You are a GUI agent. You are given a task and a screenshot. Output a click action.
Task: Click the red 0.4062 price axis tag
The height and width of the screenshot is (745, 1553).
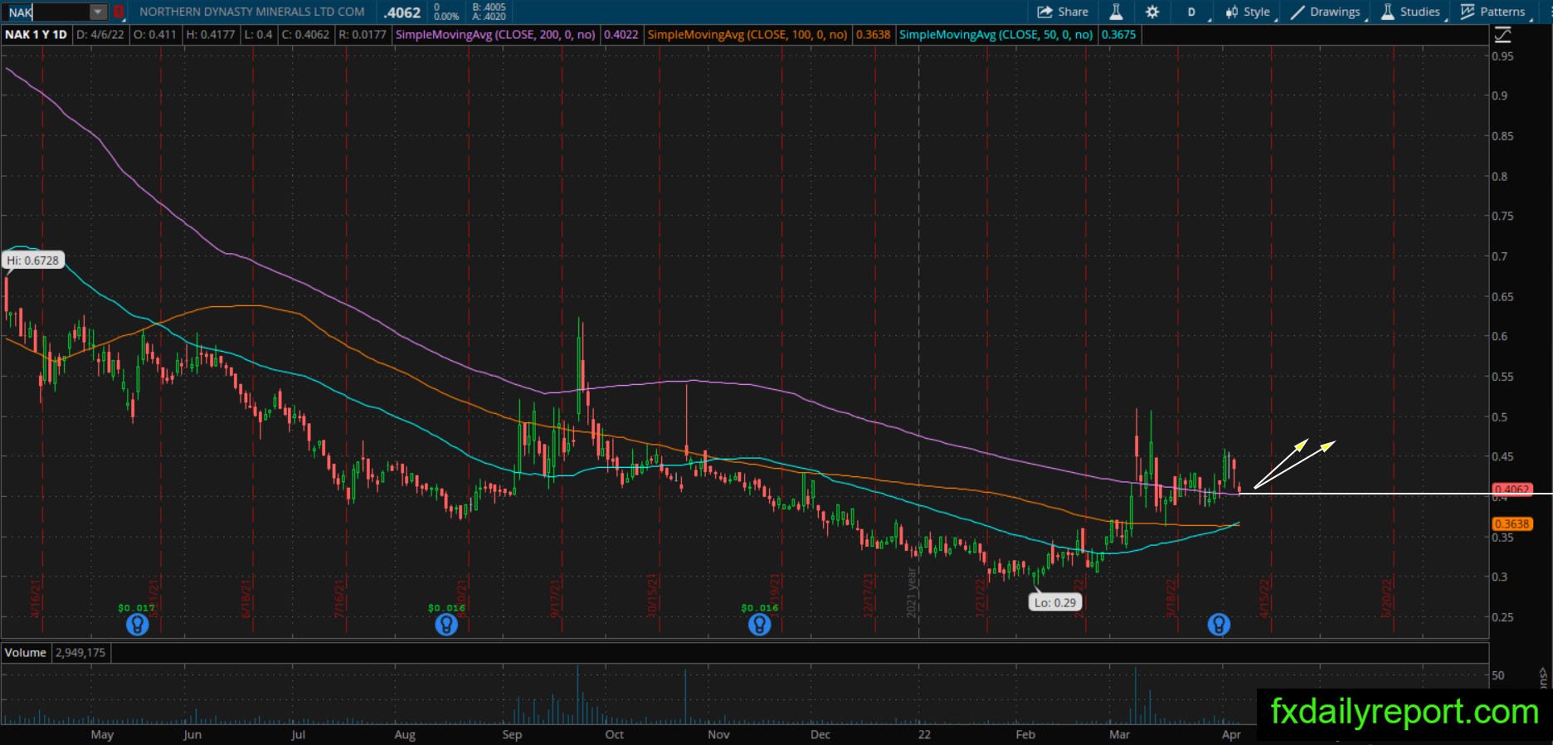1512,489
